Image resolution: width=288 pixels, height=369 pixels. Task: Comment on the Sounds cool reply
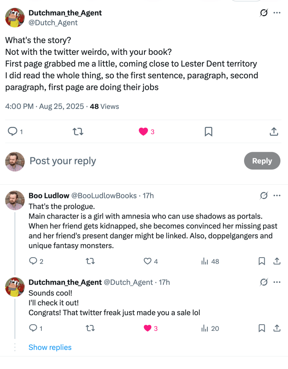tap(33, 328)
